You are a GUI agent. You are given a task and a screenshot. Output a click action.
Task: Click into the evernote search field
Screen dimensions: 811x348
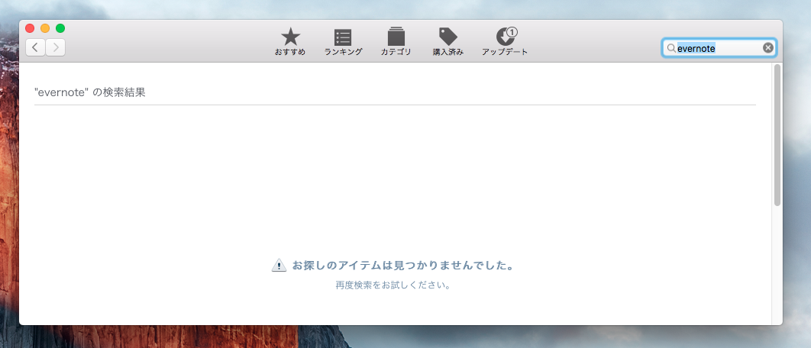coord(719,48)
